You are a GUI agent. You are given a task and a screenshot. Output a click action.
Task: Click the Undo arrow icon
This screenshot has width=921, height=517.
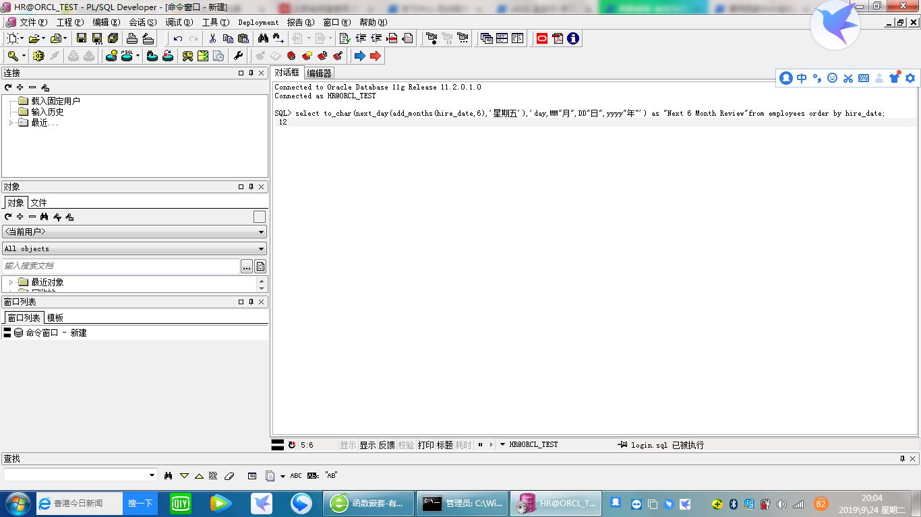coord(178,38)
